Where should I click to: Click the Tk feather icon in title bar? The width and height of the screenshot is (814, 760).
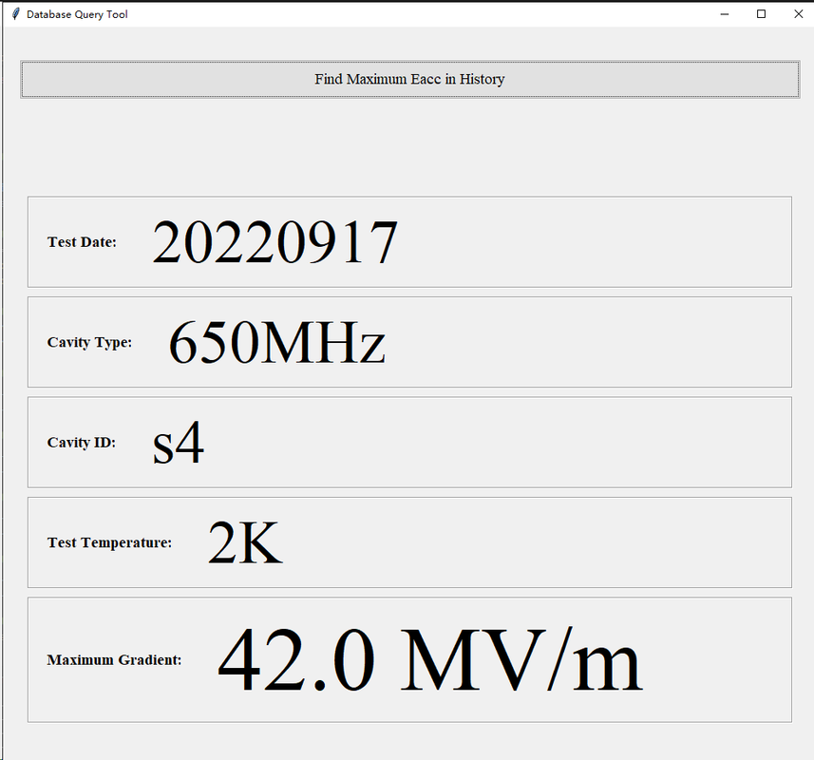[x=15, y=14]
